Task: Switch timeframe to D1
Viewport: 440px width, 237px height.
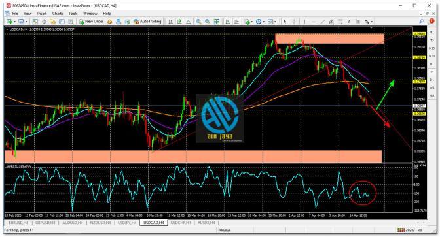Action: 432,80
